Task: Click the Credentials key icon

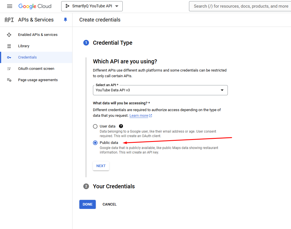Action: pos(9,58)
